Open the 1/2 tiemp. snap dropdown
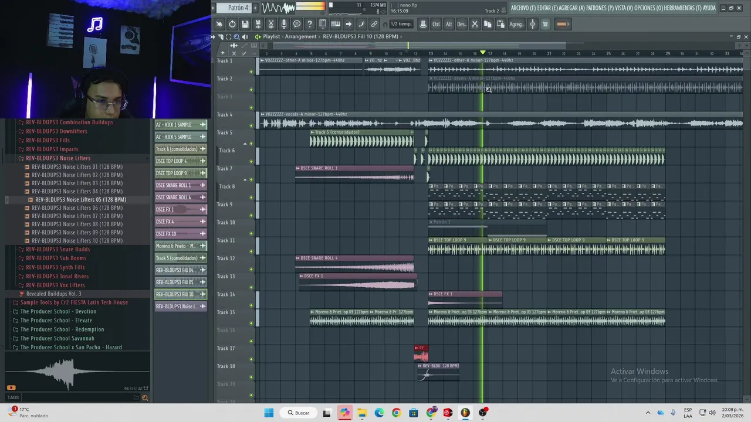 [x=401, y=24]
